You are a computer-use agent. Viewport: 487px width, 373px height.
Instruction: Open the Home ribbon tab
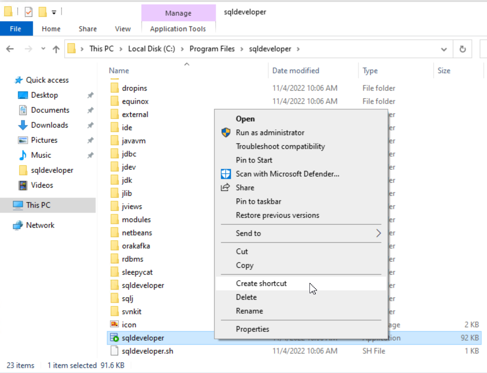click(x=51, y=29)
